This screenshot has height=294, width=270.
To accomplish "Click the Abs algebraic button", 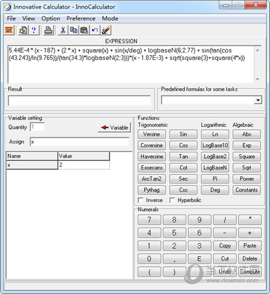I will [x=247, y=134].
